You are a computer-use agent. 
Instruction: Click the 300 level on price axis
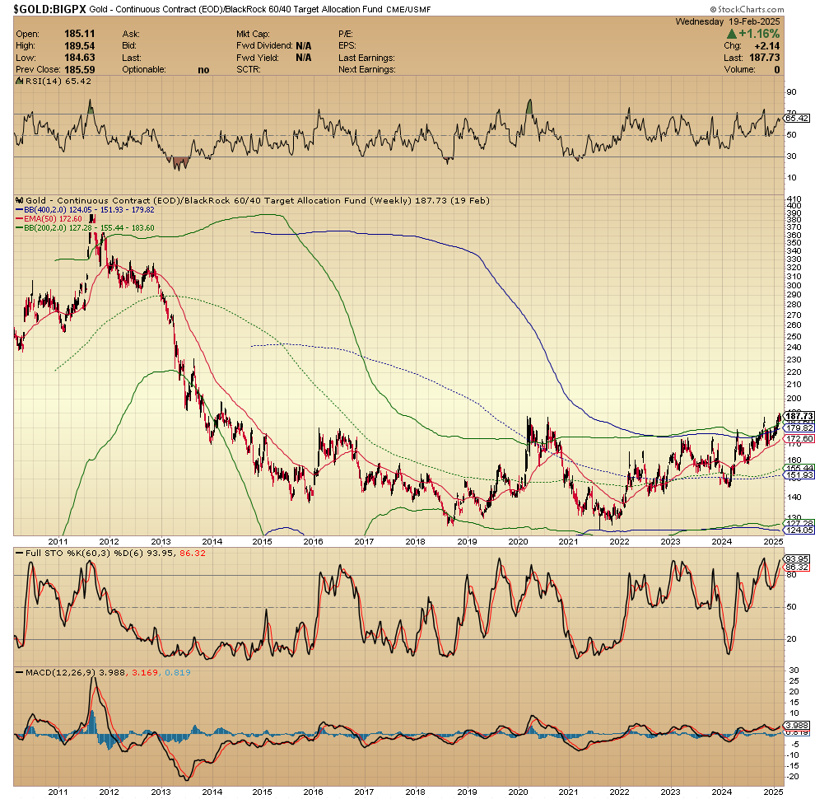pyautogui.click(x=794, y=286)
